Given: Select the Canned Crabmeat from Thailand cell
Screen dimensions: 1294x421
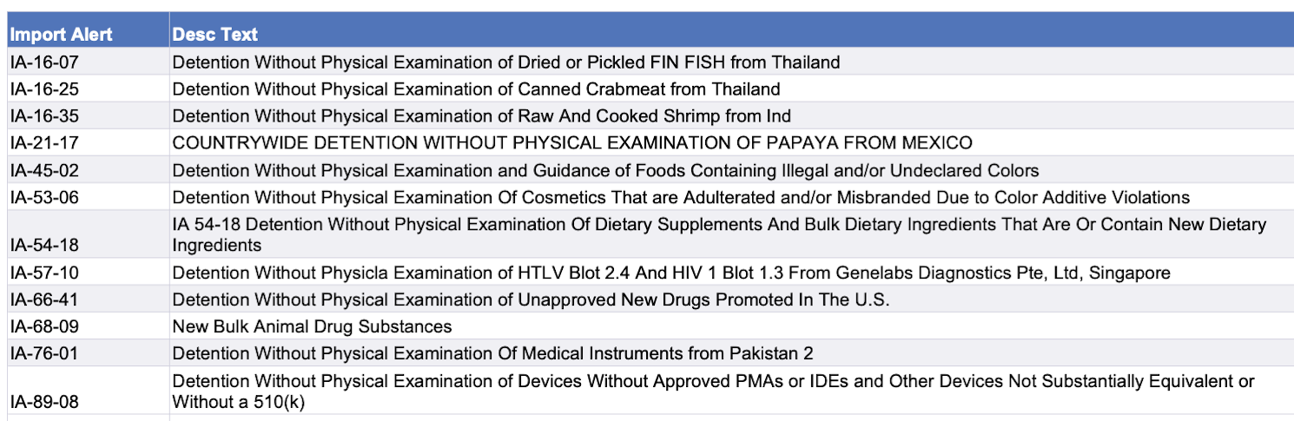Looking at the screenshot, I should click(476, 89).
